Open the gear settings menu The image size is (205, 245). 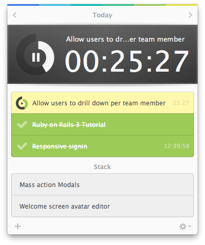(185, 227)
